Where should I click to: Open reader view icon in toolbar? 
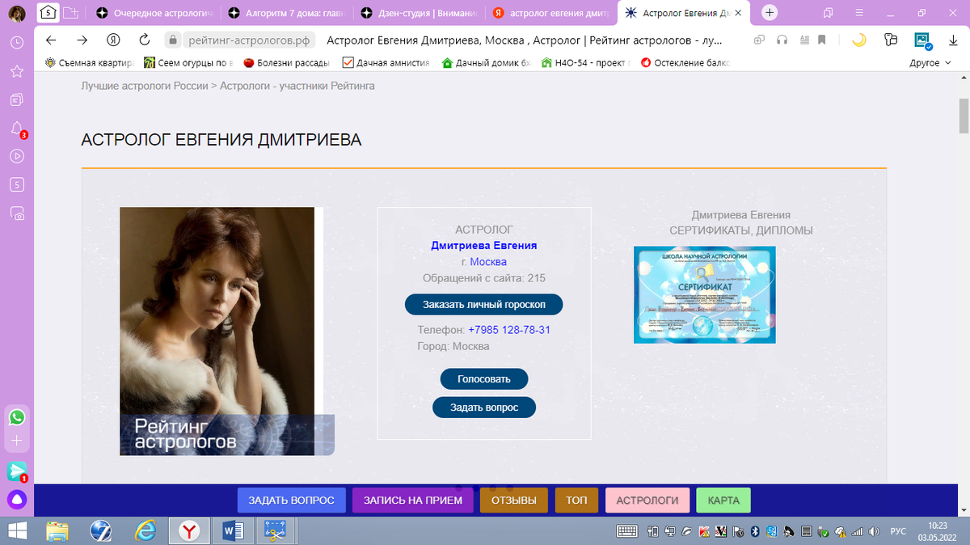click(x=803, y=38)
